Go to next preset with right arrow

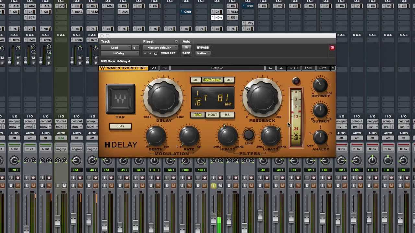[x=281, y=68]
